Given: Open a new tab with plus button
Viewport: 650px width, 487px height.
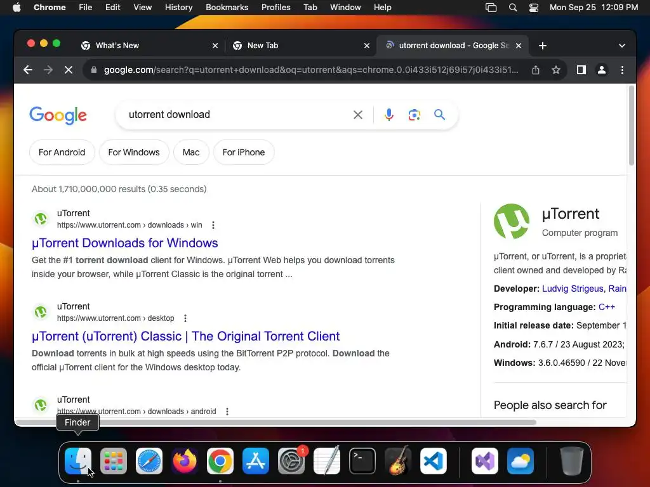Looking at the screenshot, I should 542,46.
